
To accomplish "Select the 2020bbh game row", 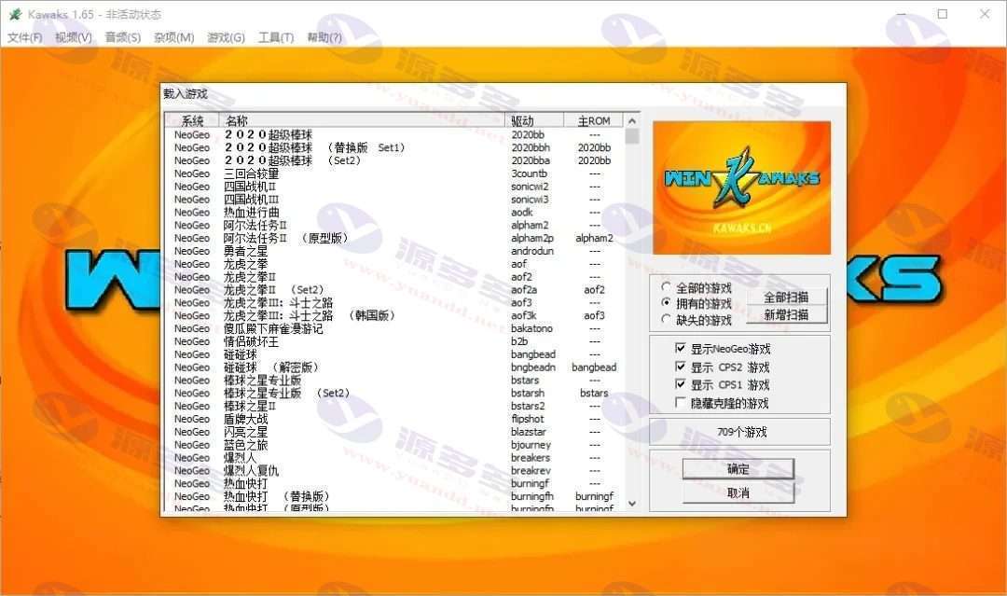I will [393, 147].
